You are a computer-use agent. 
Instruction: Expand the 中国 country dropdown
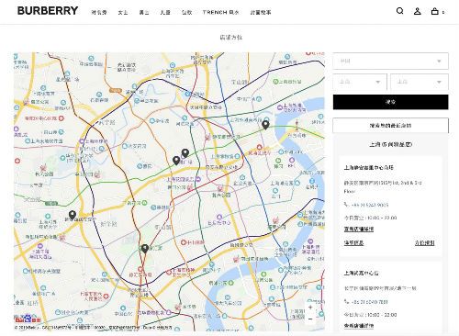[x=390, y=61]
